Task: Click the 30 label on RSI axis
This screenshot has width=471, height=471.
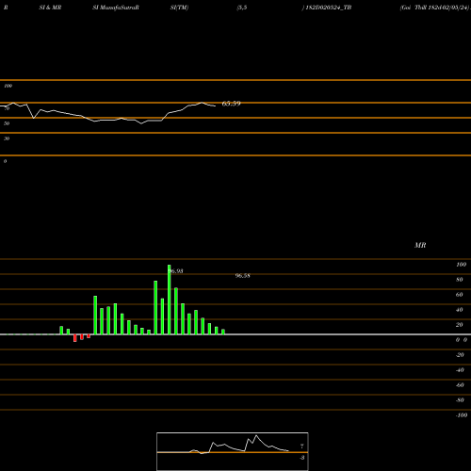Action: (x=7, y=138)
